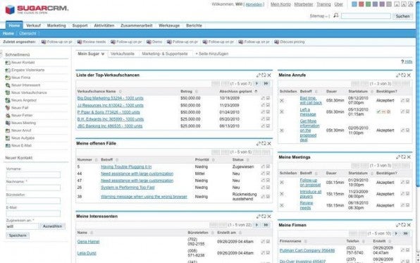Click the Neuer Fehler bug icon

coord(8,115)
